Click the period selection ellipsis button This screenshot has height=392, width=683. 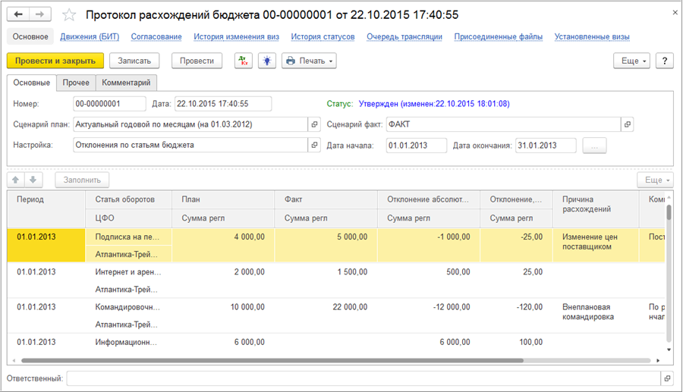(594, 146)
